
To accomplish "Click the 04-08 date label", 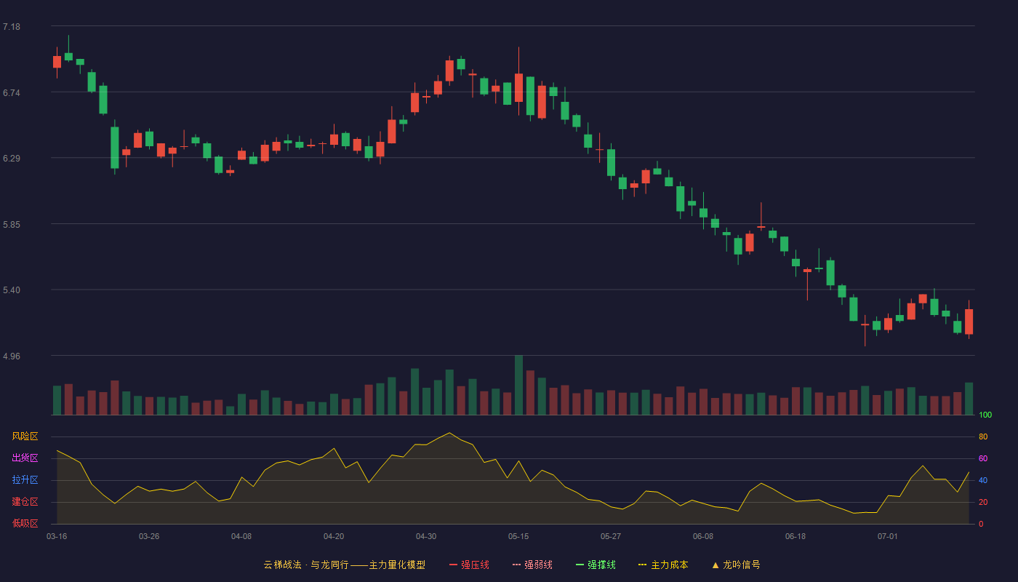I will [x=241, y=536].
